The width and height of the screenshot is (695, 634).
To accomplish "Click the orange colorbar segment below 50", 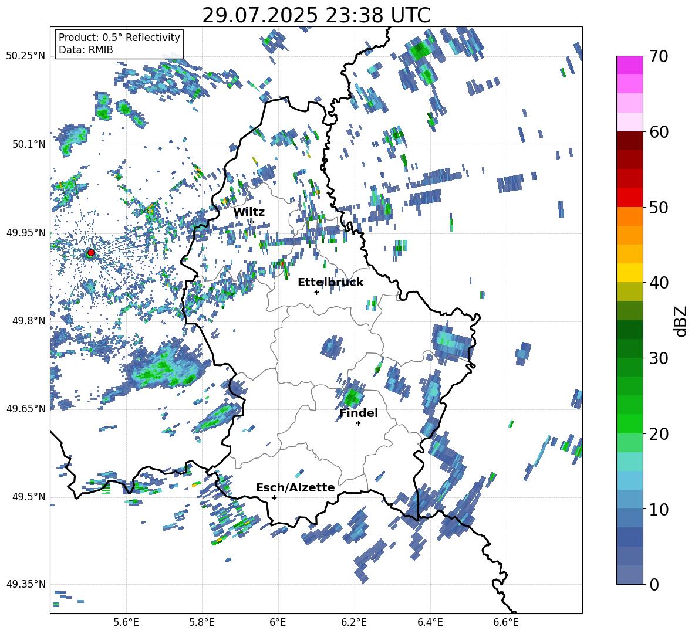I will coord(629,216).
